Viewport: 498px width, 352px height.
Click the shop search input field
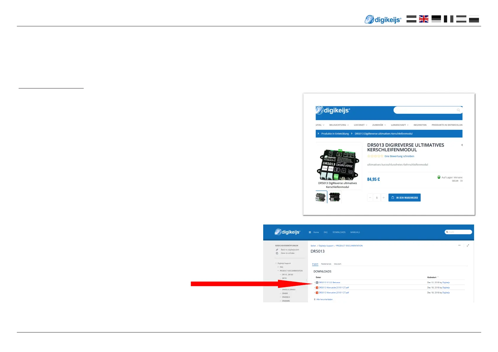click(x=428, y=110)
